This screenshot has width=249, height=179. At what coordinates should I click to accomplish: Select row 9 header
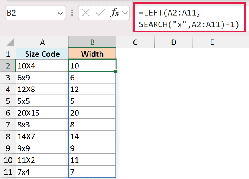point(8,148)
